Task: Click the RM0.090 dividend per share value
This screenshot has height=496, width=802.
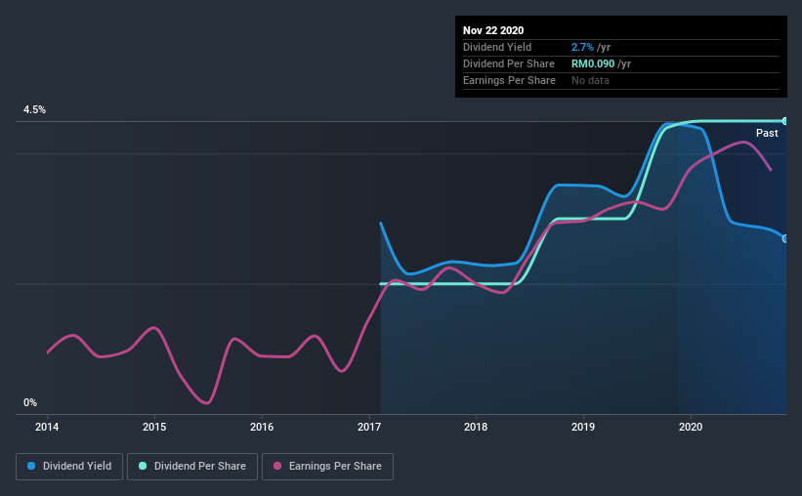Action: coord(593,63)
